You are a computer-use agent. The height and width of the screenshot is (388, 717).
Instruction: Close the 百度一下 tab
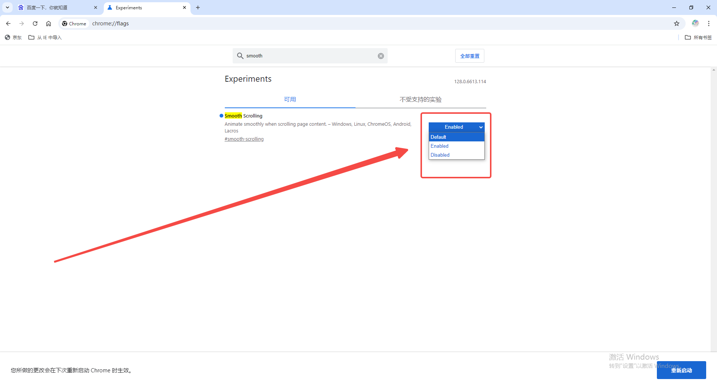[96, 7]
